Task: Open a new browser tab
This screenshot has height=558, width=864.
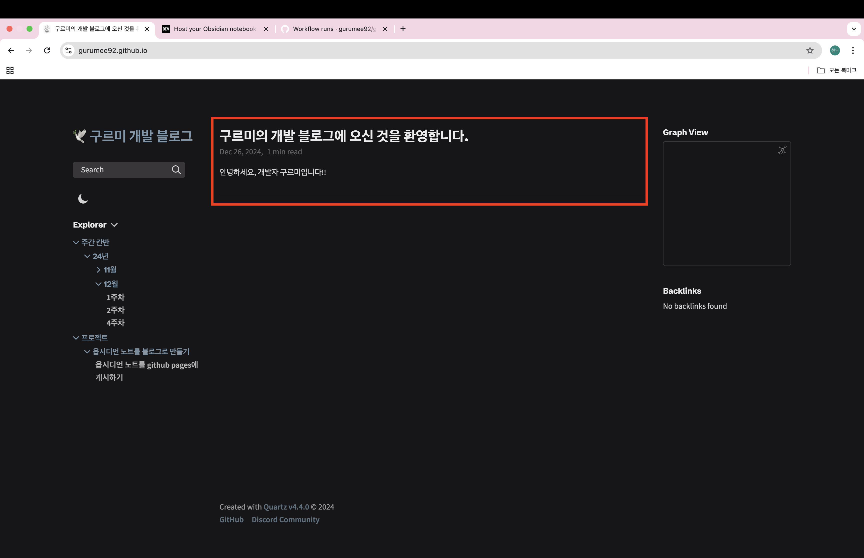Action: click(x=403, y=29)
